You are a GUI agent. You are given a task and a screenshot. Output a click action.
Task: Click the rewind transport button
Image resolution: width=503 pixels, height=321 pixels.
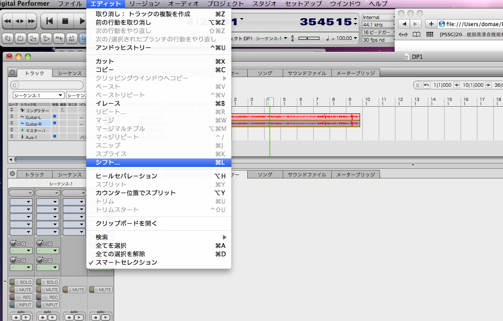[8, 21]
